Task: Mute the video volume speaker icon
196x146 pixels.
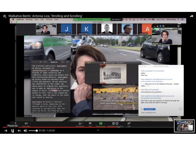Action: 25,131
